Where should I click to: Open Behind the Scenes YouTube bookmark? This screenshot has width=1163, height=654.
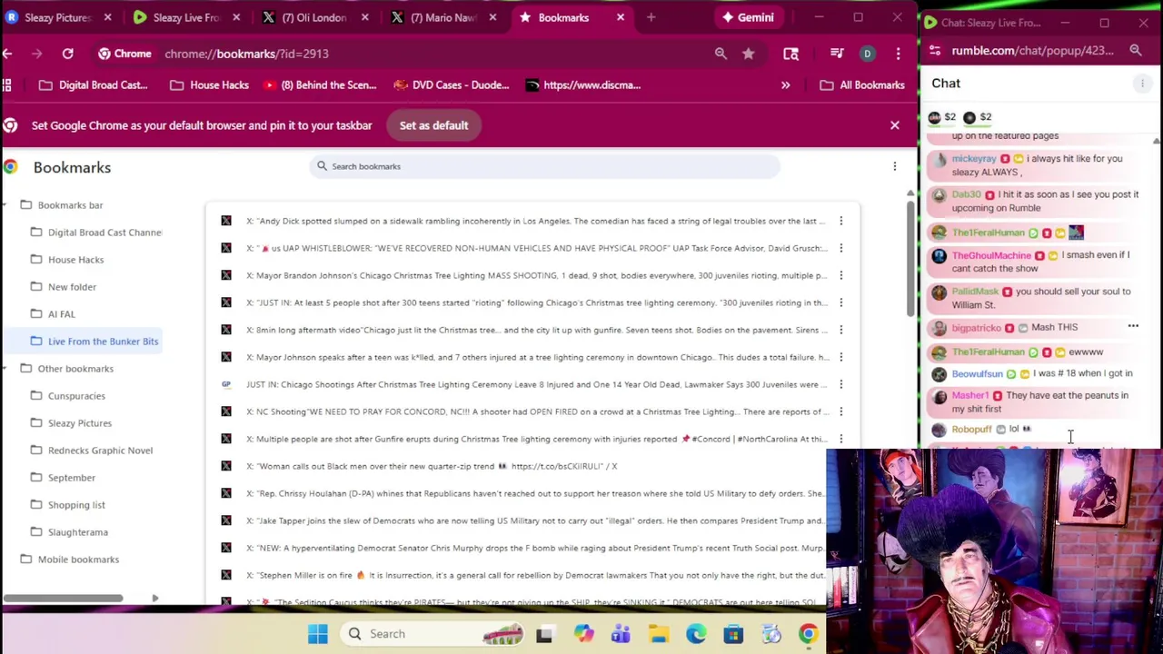(x=320, y=85)
